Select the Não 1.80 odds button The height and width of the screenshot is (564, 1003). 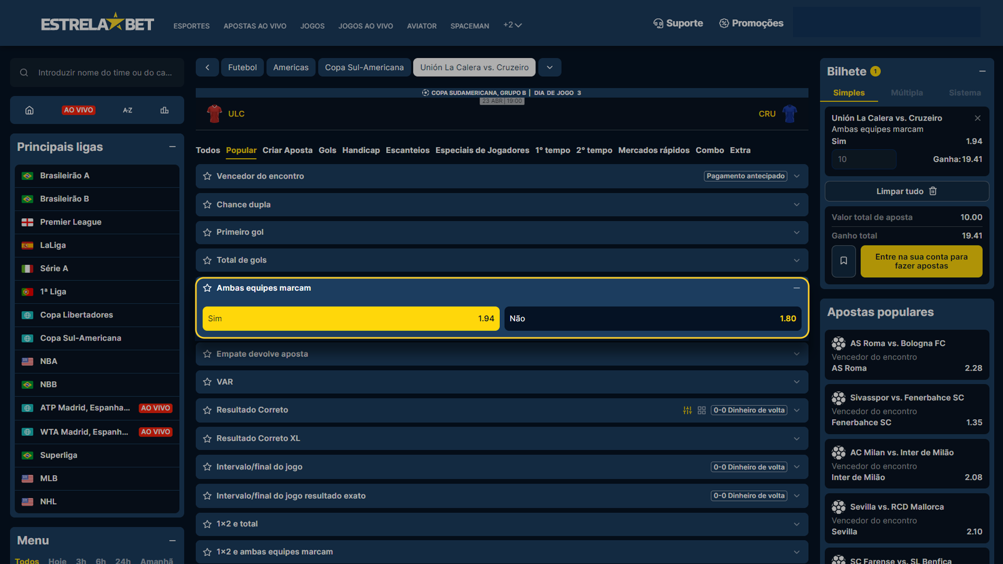point(652,319)
